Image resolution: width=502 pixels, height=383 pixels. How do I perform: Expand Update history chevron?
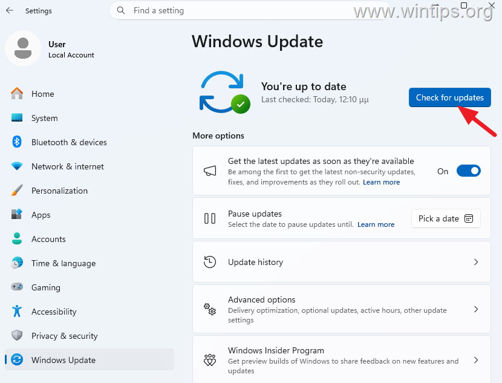coord(476,262)
